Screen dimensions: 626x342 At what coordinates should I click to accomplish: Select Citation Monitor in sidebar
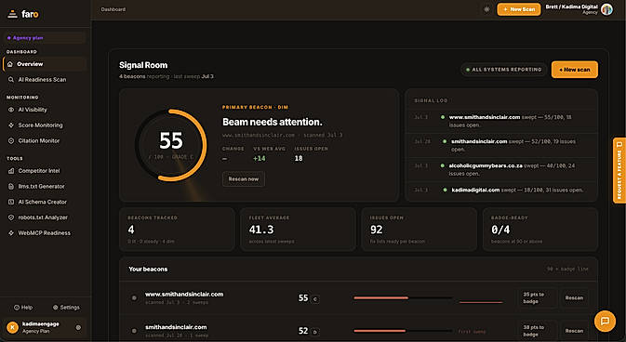(x=45, y=140)
